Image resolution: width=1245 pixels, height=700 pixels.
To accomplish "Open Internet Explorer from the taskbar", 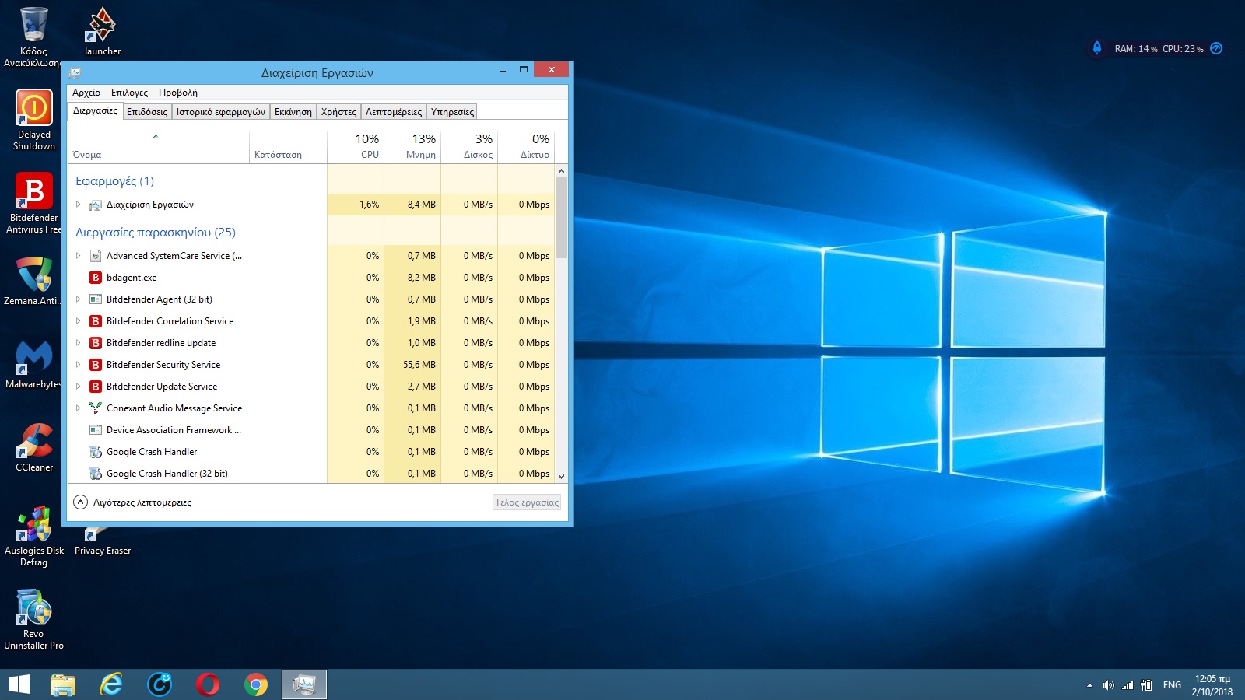I will pyautogui.click(x=111, y=684).
